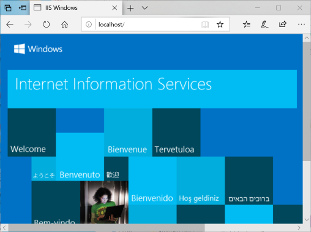Close the IIS Windows tab
311x232 pixels.
coord(114,8)
